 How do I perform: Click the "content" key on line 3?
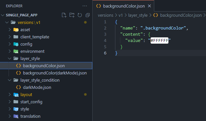pos(132,34)
